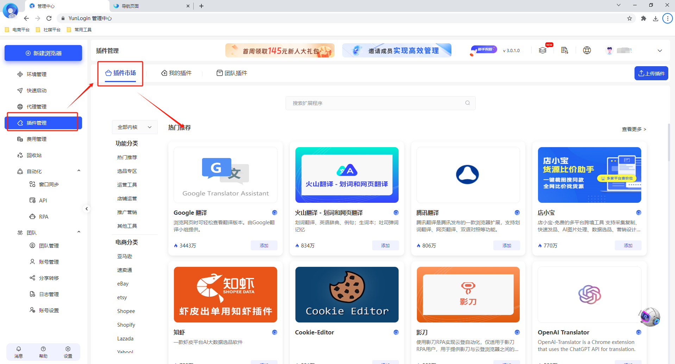Screen dimensions: 675x364
Task: Click 查看更多 link
Action: click(x=634, y=129)
